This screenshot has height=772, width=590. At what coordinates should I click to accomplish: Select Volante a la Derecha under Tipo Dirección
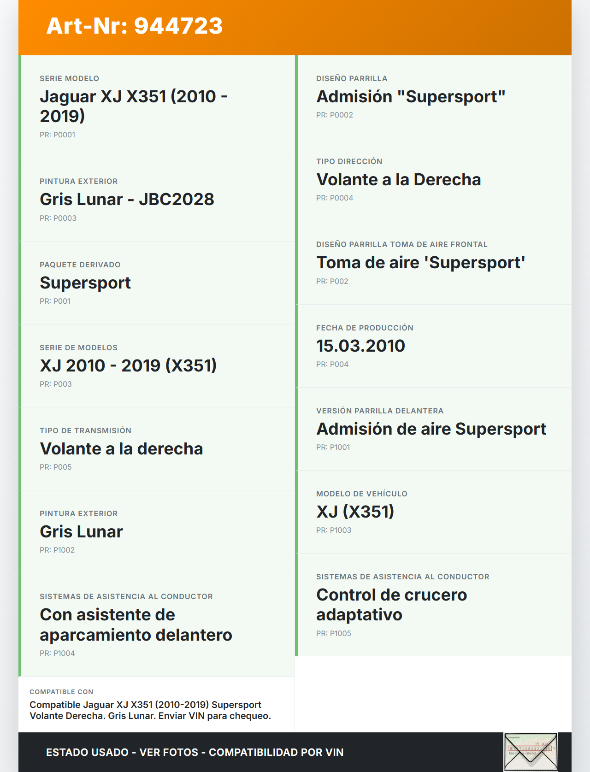tap(398, 179)
